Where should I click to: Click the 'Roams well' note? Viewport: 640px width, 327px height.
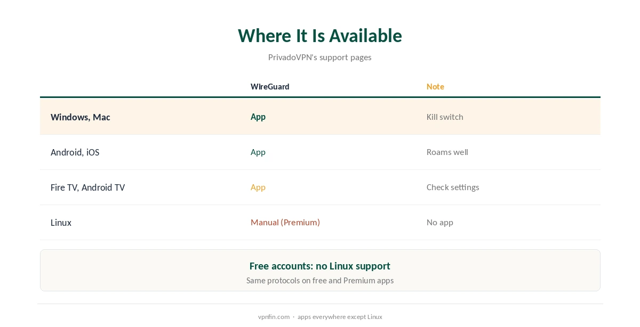[x=447, y=152]
